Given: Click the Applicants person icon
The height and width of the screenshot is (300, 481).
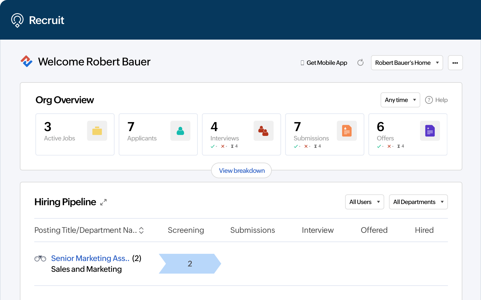Looking at the screenshot, I should (180, 130).
